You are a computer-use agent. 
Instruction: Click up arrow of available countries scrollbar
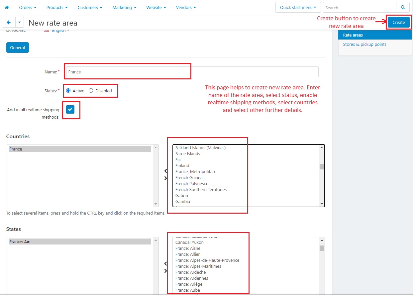coord(322,147)
